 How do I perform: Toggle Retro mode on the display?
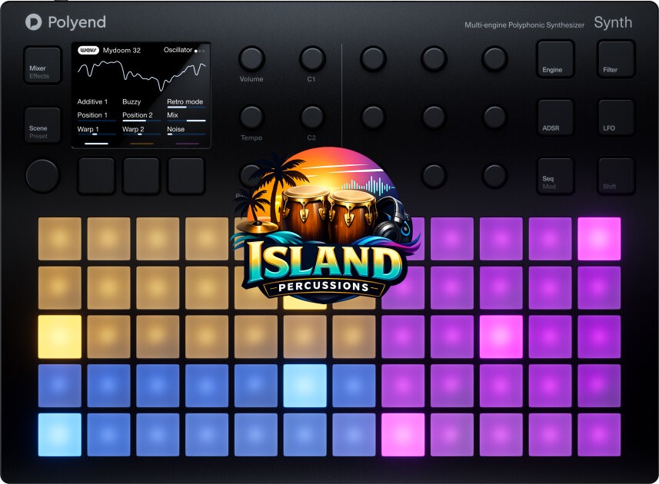pyautogui.click(x=185, y=101)
